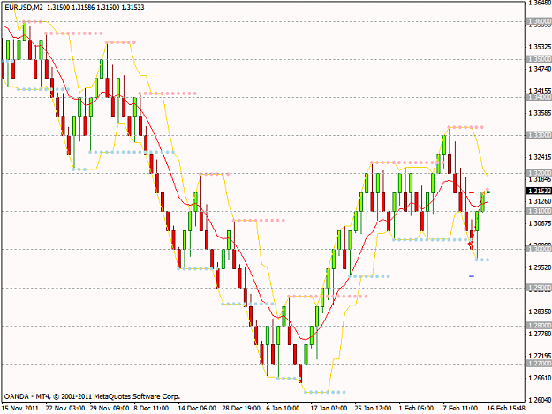Click the 1.27195 price axis label
Image resolution: width=552 pixels, height=414 pixels.
[540, 356]
